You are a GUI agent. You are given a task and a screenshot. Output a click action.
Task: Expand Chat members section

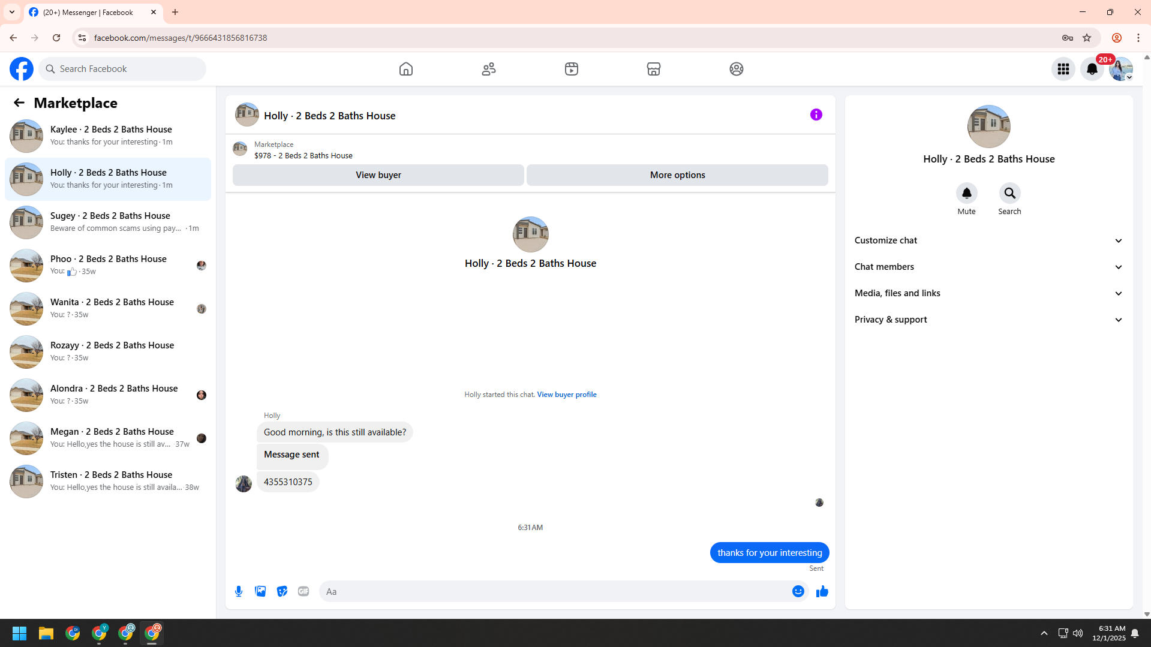click(988, 267)
